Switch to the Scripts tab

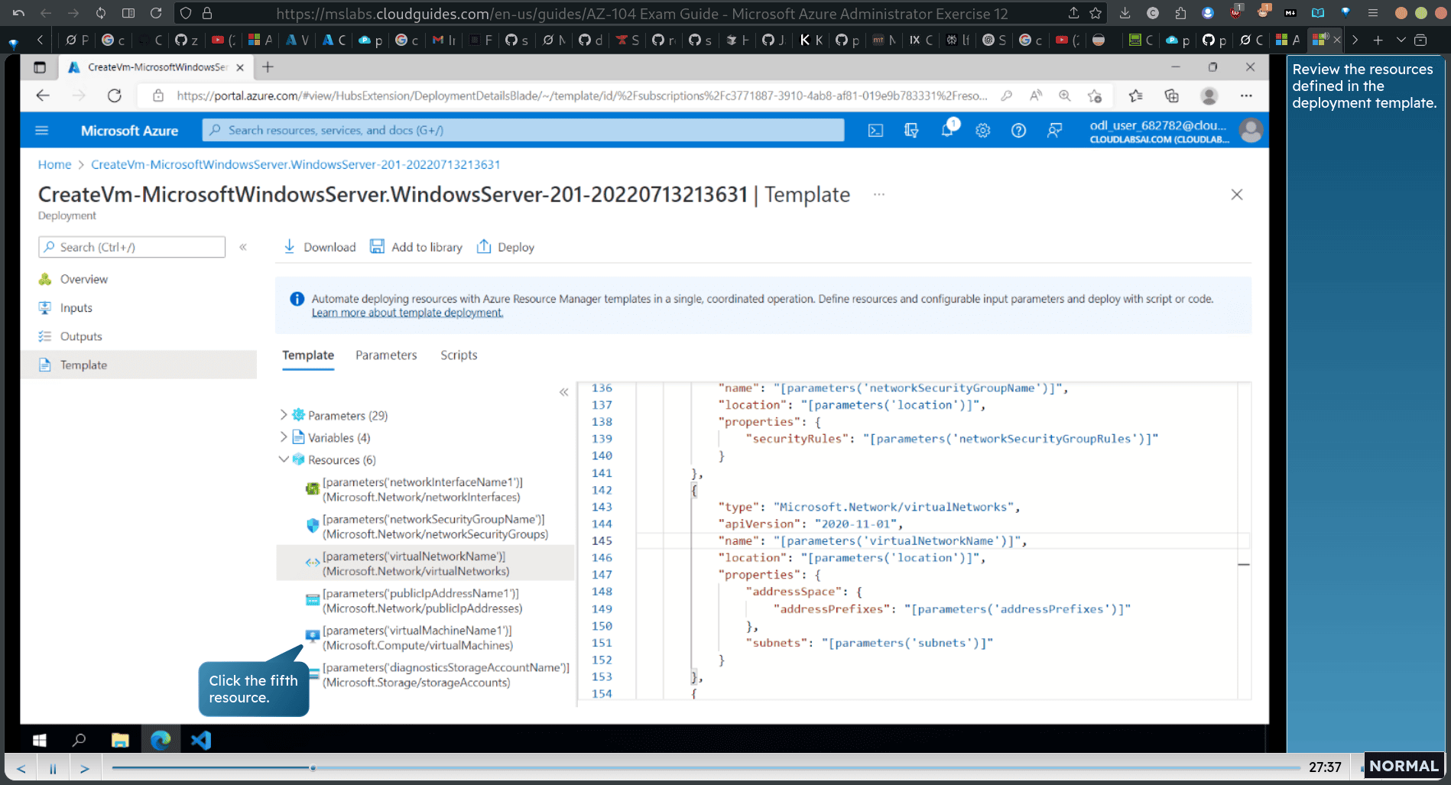point(459,355)
